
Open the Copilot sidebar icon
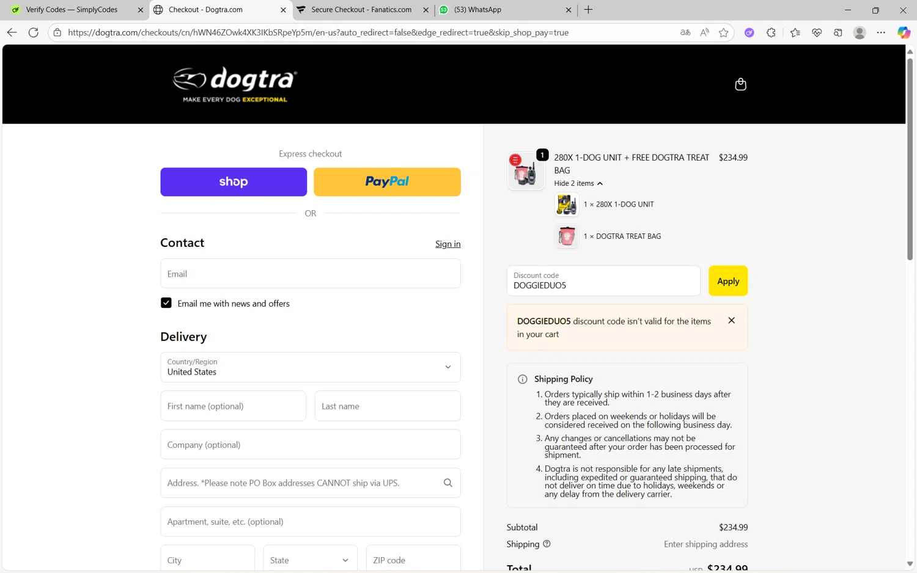(904, 32)
